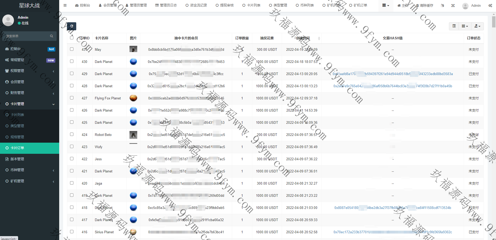Select the checkbox for order 430
The height and width of the screenshot is (240, 496).
point(72,61)
